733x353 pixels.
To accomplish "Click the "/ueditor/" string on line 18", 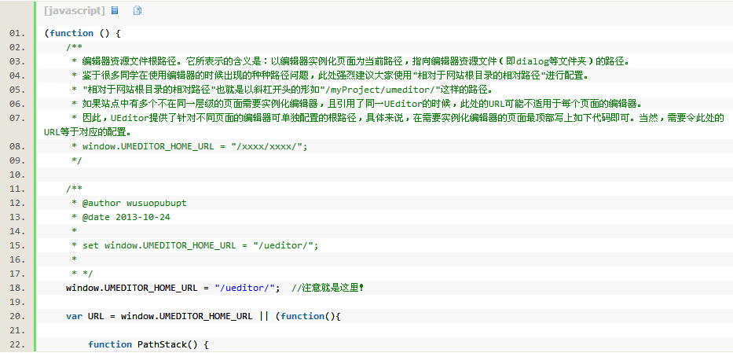I will coord(247,288).
